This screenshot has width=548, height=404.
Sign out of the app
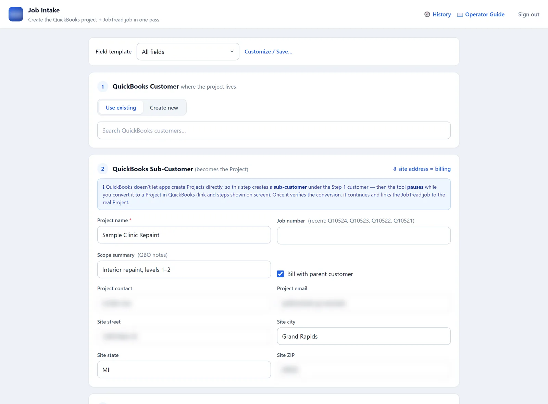pyautogui.click(x=528, y=14)
